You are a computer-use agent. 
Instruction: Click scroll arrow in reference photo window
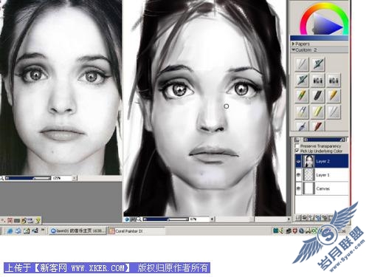click(75, 178)
